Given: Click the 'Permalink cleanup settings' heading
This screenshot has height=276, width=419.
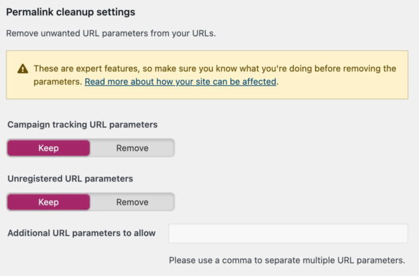Looking at the screenshot, I should pos(71,12).
